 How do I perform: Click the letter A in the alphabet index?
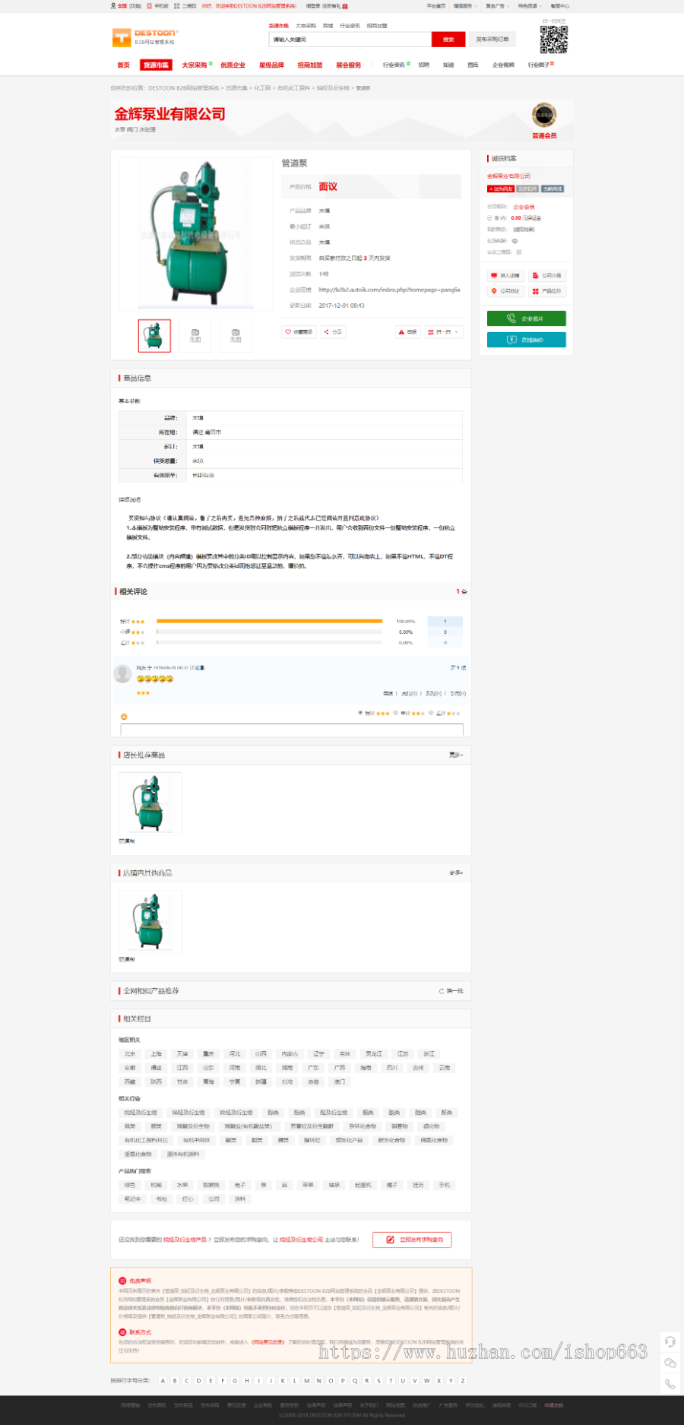point(163,1381)
